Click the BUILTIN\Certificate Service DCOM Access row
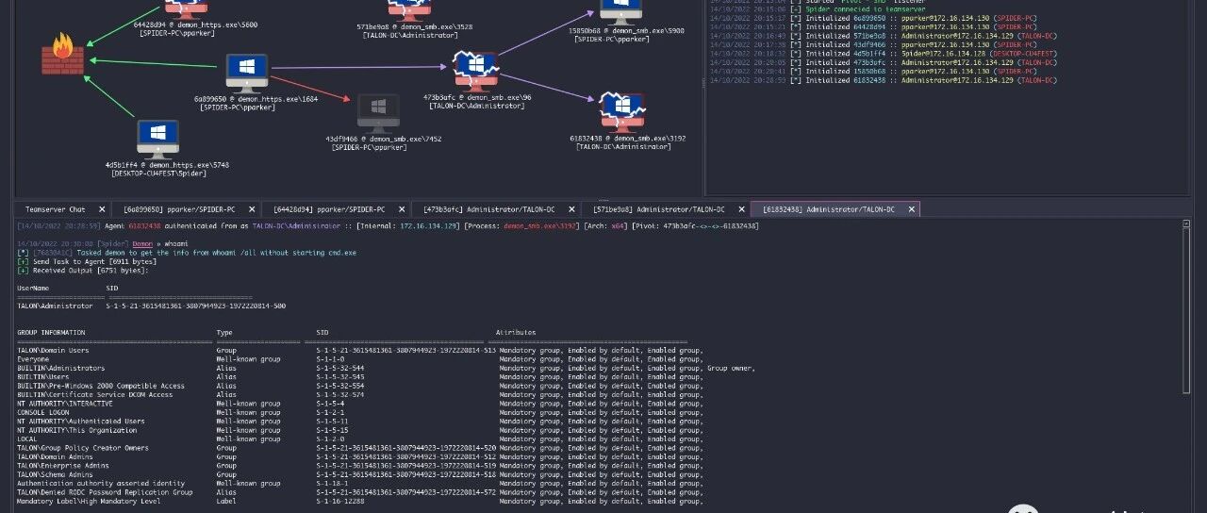The width and height of the screenshot is (1207, 513). point(360,394)
